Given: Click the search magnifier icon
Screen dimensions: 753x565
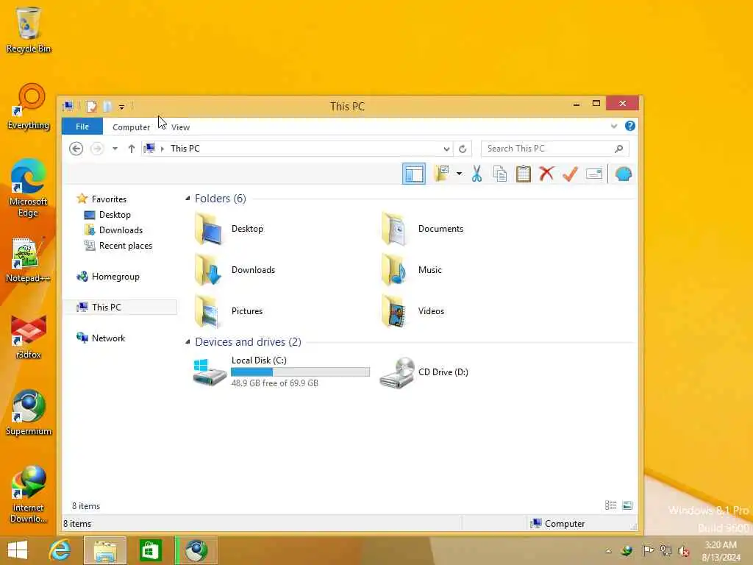Looking at the screenshot, I should (619, 149).
